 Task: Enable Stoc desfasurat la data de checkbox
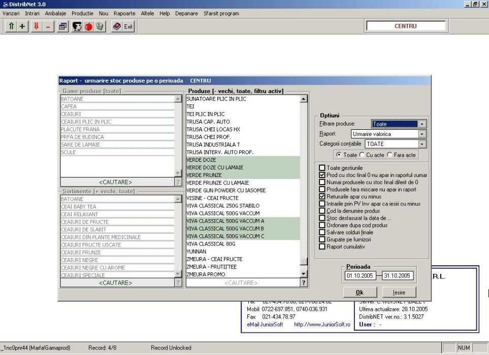pos(322,218)
